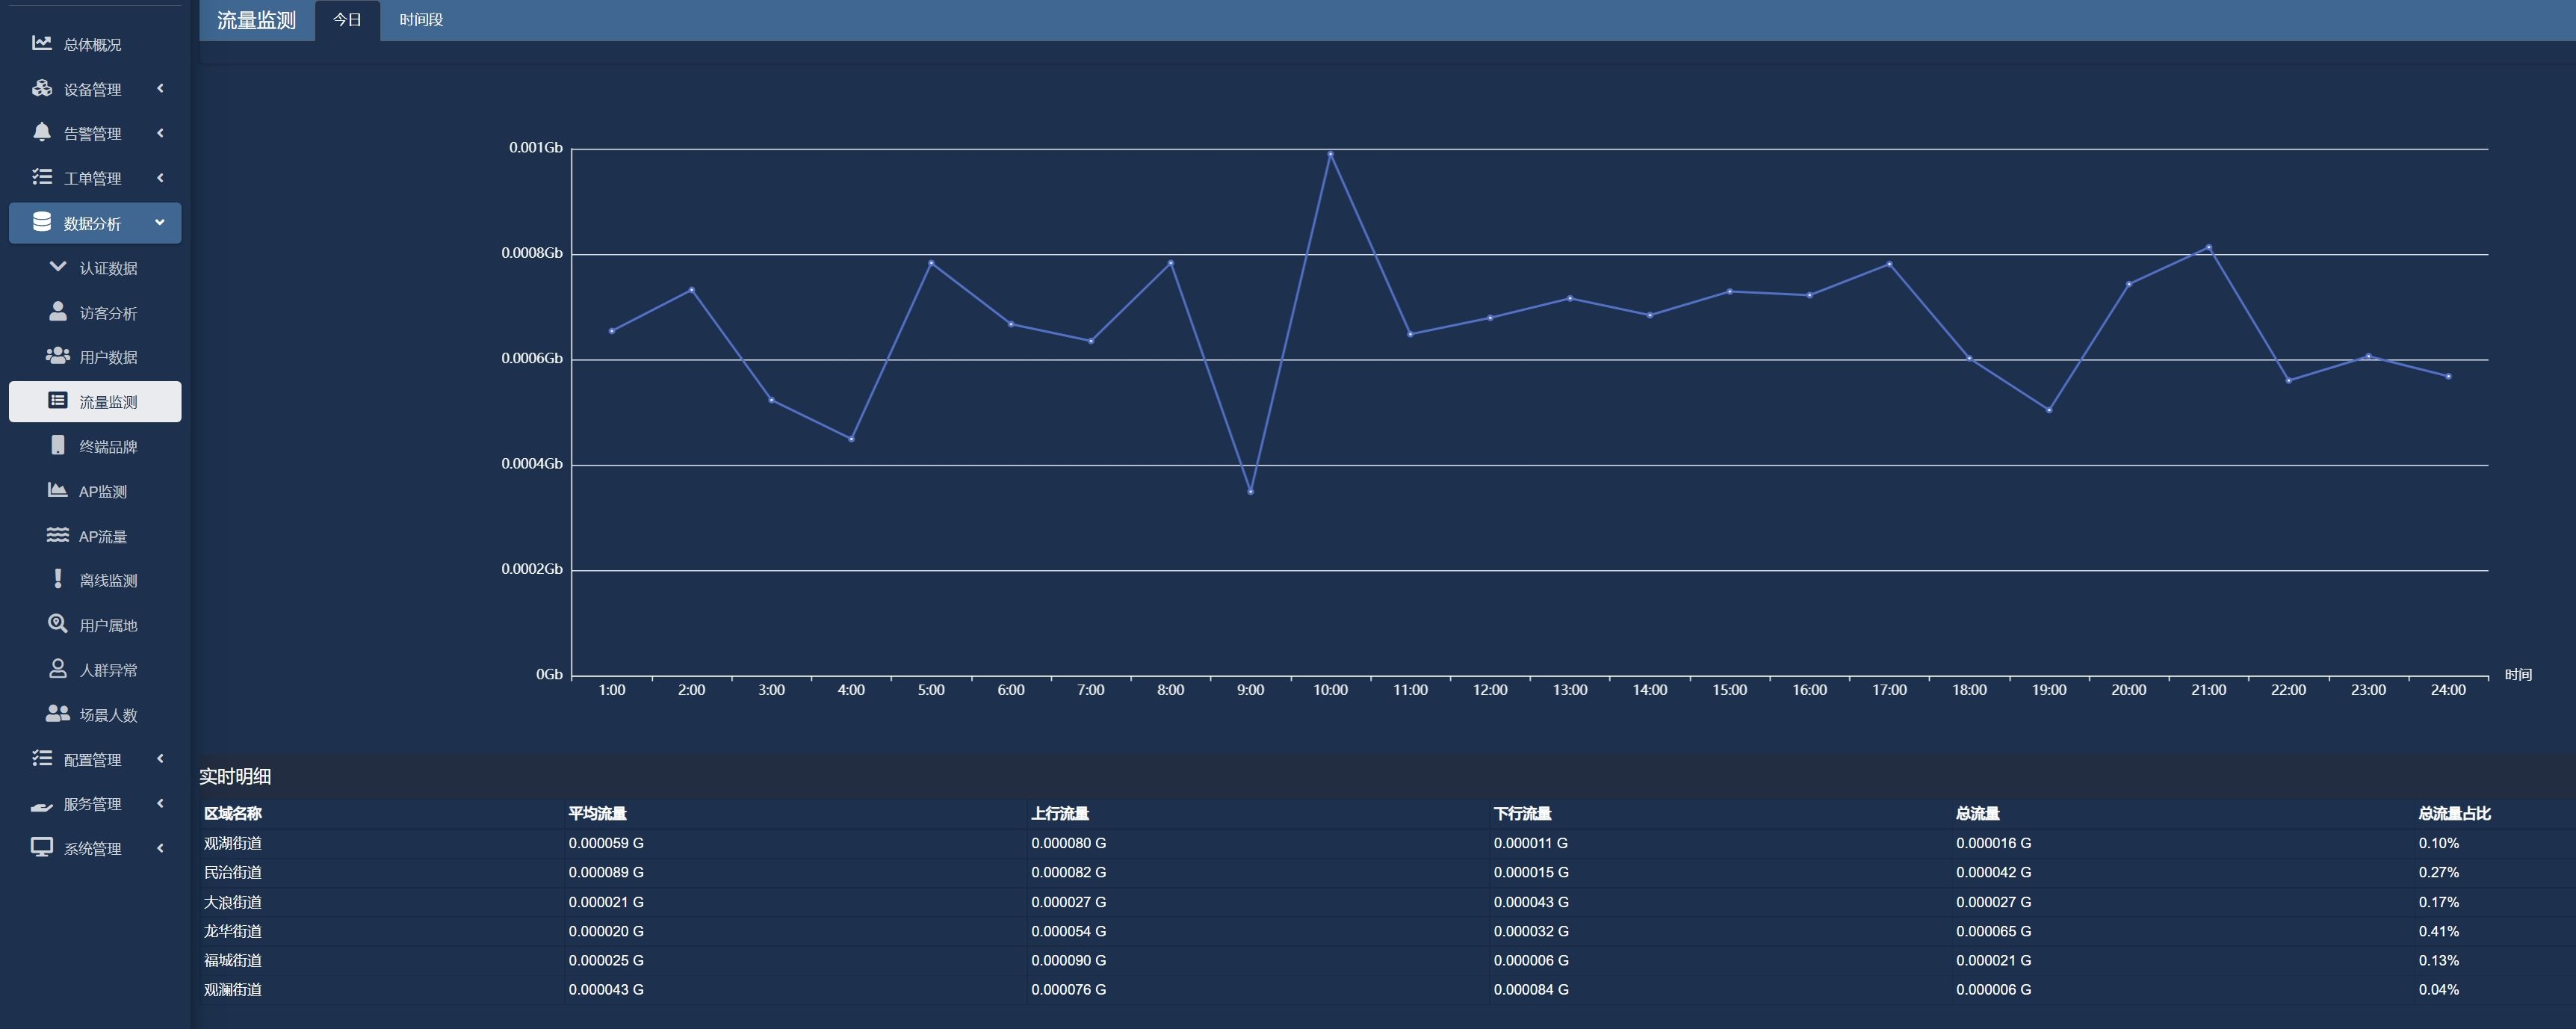2576x1029 pixels.
Task: Click the 离线监测 exclamation icon
Action: click(58, 579)
